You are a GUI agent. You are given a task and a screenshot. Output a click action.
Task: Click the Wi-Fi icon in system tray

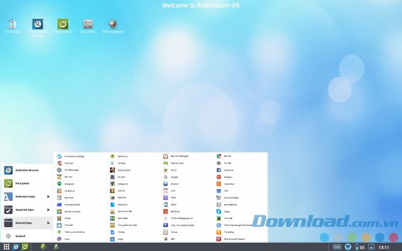pyautogui.click(x=348, y=247)
